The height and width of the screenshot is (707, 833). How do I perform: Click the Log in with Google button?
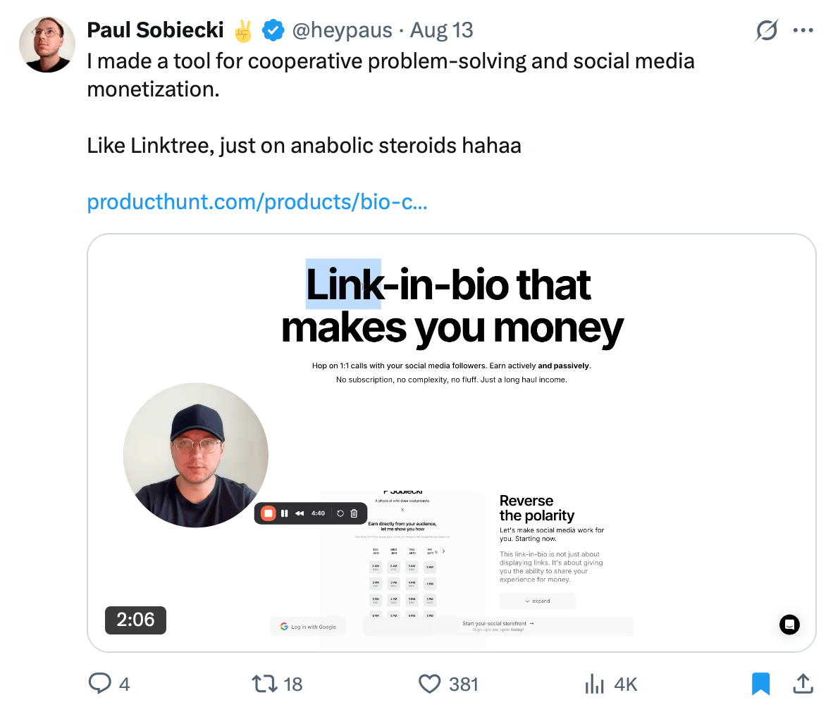(308, 626)
